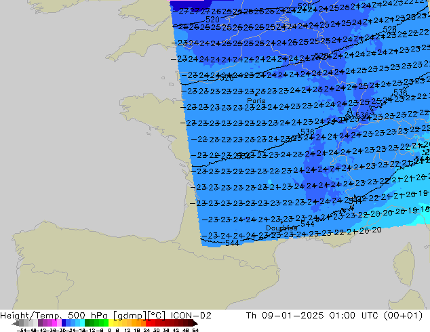Click the '24' legend tick label
The height and width of the screenshot is (332, 430).
tap(146, 330)
